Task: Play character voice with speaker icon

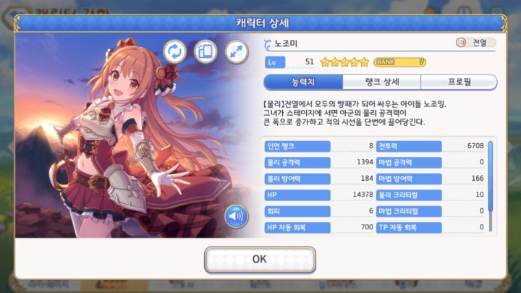Action: (236, 216)
